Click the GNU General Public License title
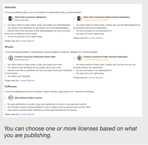Screen dimensions: 148x145 [x=28, y=98]
